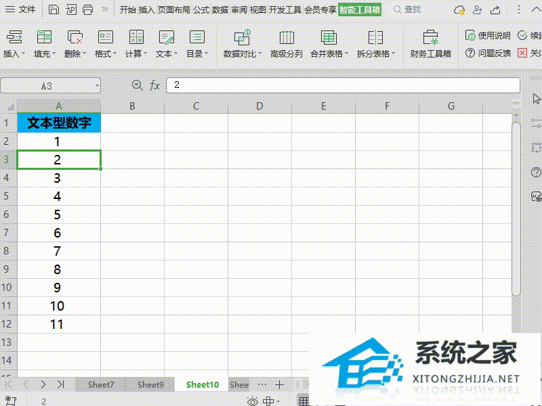Open the vertical three-dot more menu
The width and height of the screenshot is (542, 406).
pos(518,9)
